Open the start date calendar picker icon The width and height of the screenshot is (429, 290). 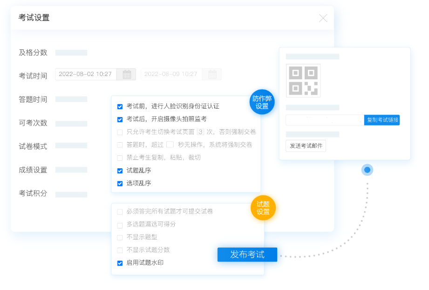pyautogui.click(x=126, y=74)
